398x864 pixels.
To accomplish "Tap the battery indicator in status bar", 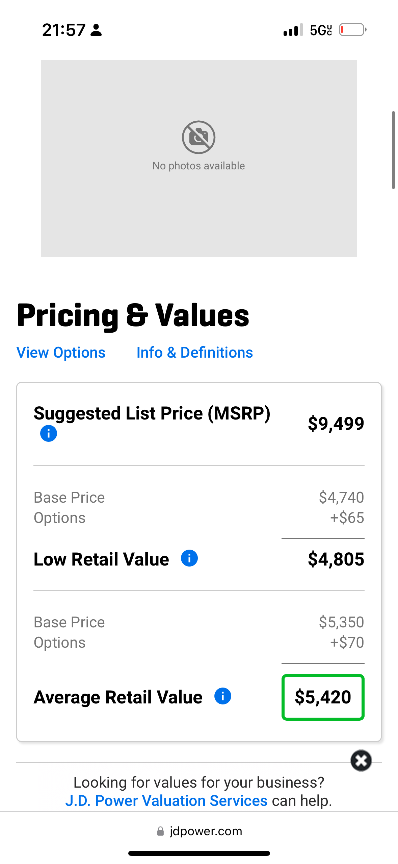I will click(x=352, y=30).
